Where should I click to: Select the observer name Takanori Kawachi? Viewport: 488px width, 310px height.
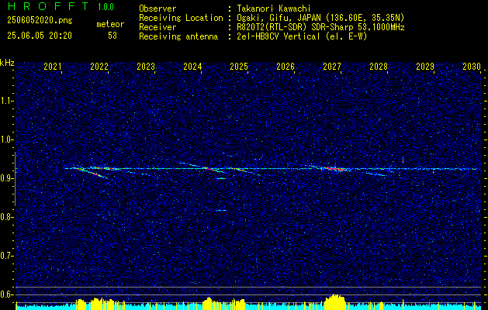click(x=273, y=9)
